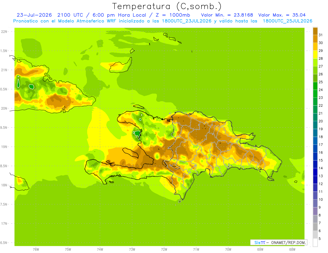
Task: Click the "68W" longitude axis label
Action: [x=292, y=249]
